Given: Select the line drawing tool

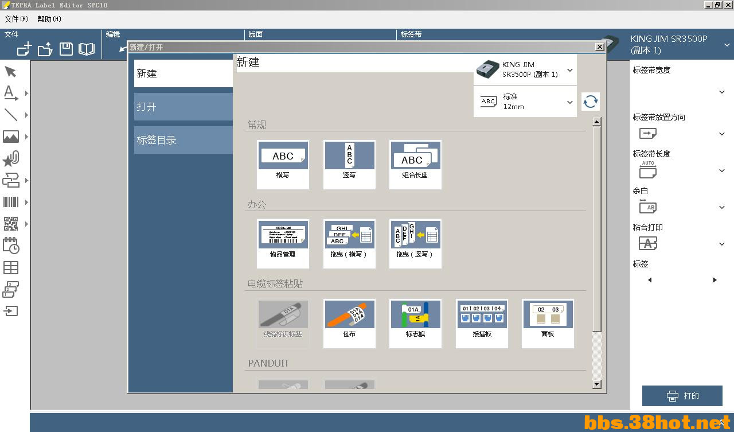Looking at the screenshot, I should click(10, 115).
